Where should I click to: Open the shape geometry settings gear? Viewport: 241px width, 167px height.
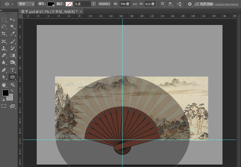(189, 4)
